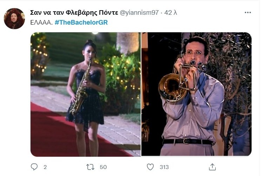The width and height of the screenshot is (261, 176).
Task: Click the saxophone in the left photo
Action: pos(80,90)
